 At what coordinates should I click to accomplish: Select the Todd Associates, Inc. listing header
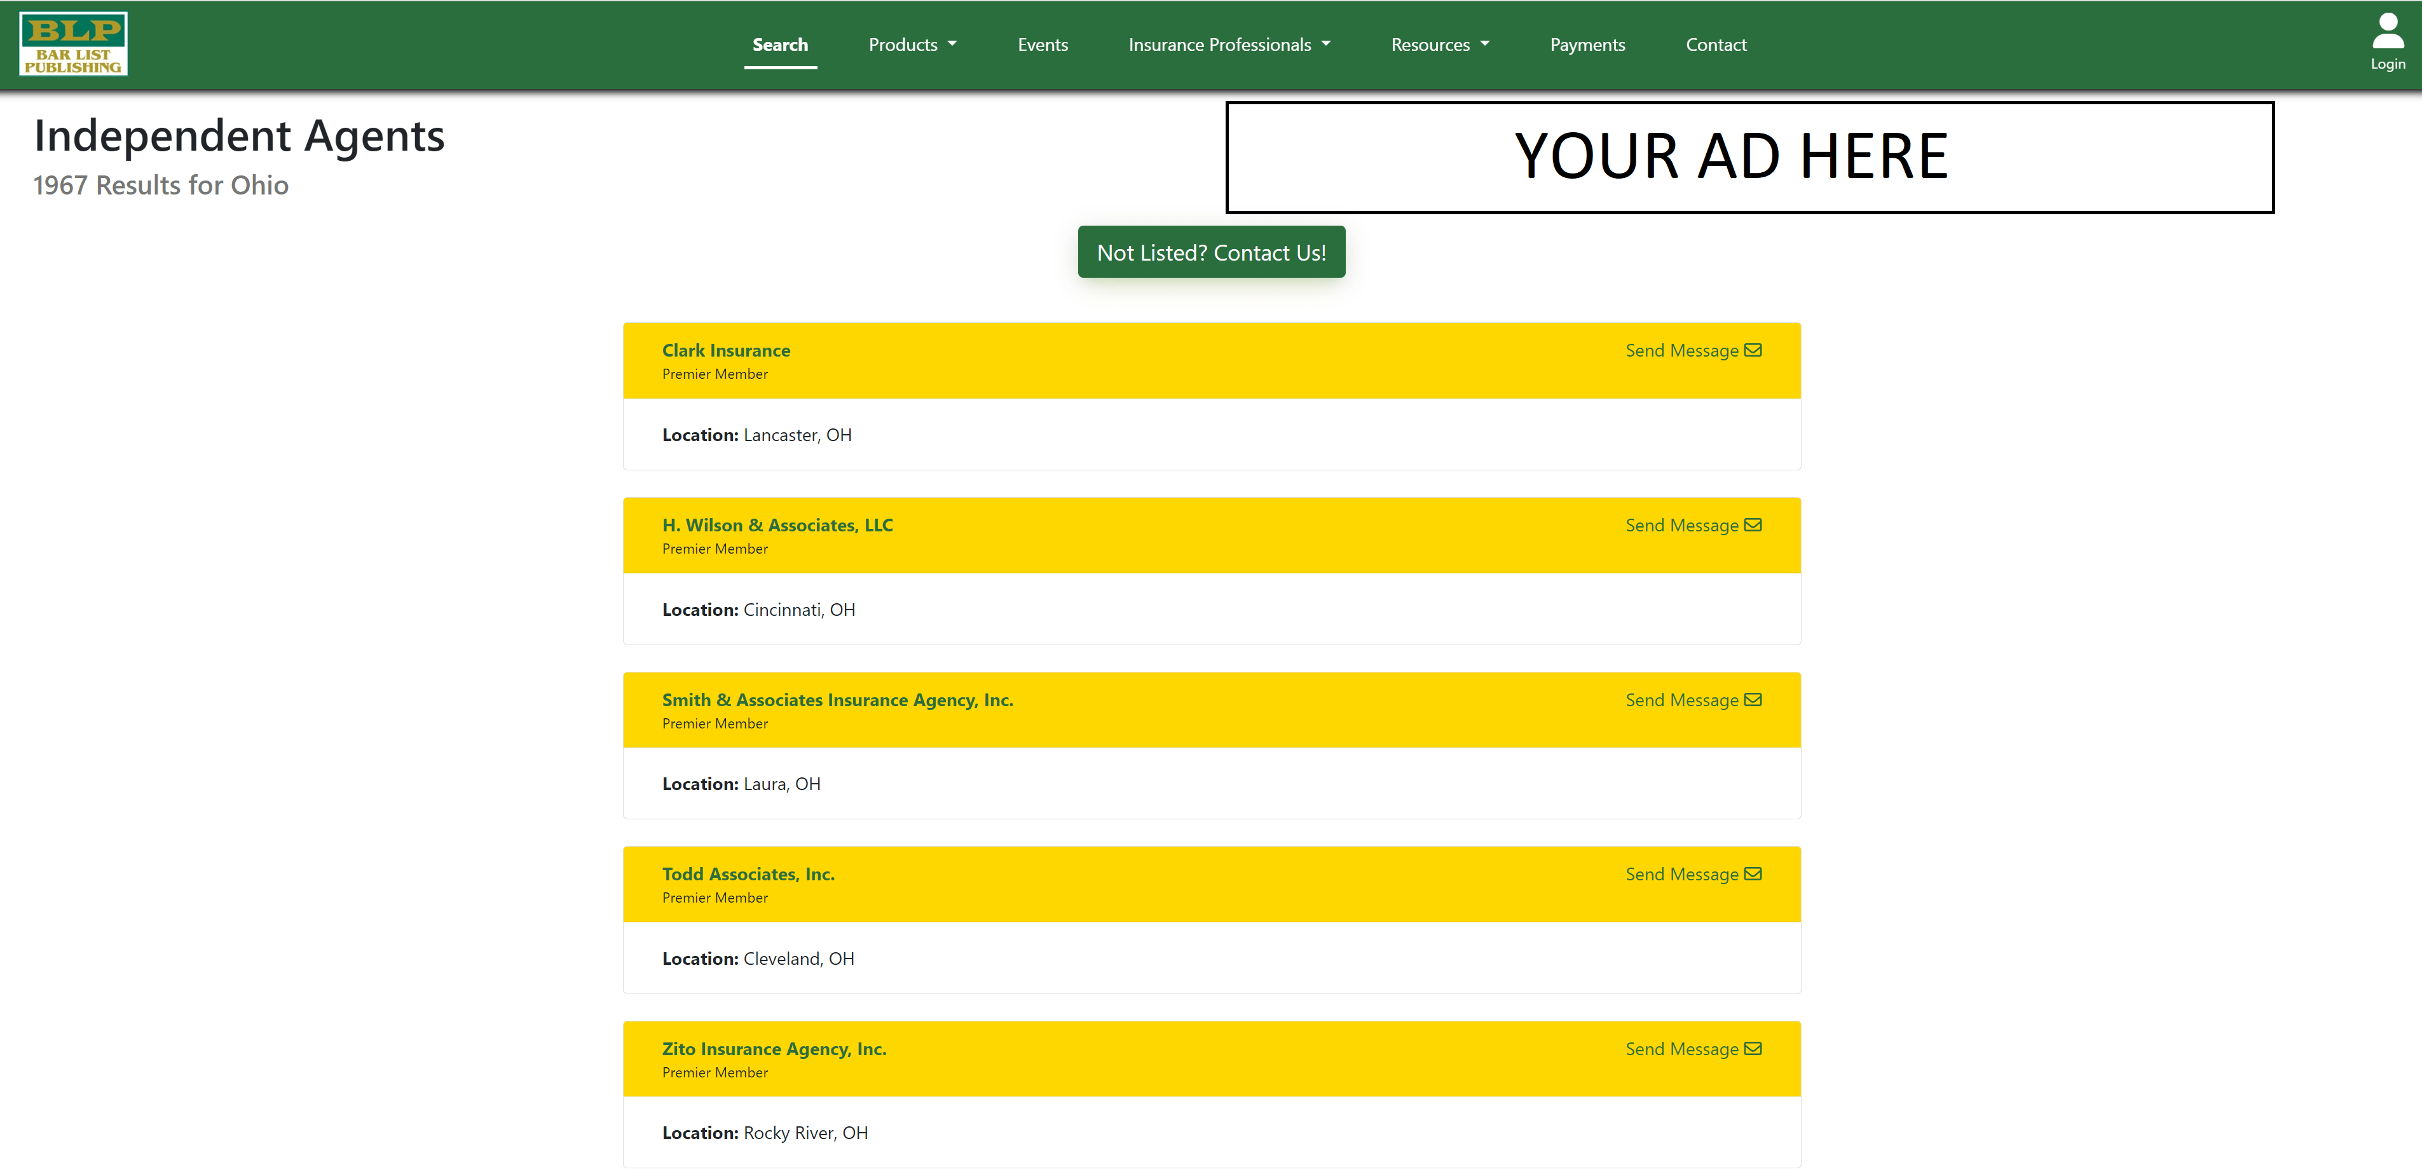(x=748, y=873)
